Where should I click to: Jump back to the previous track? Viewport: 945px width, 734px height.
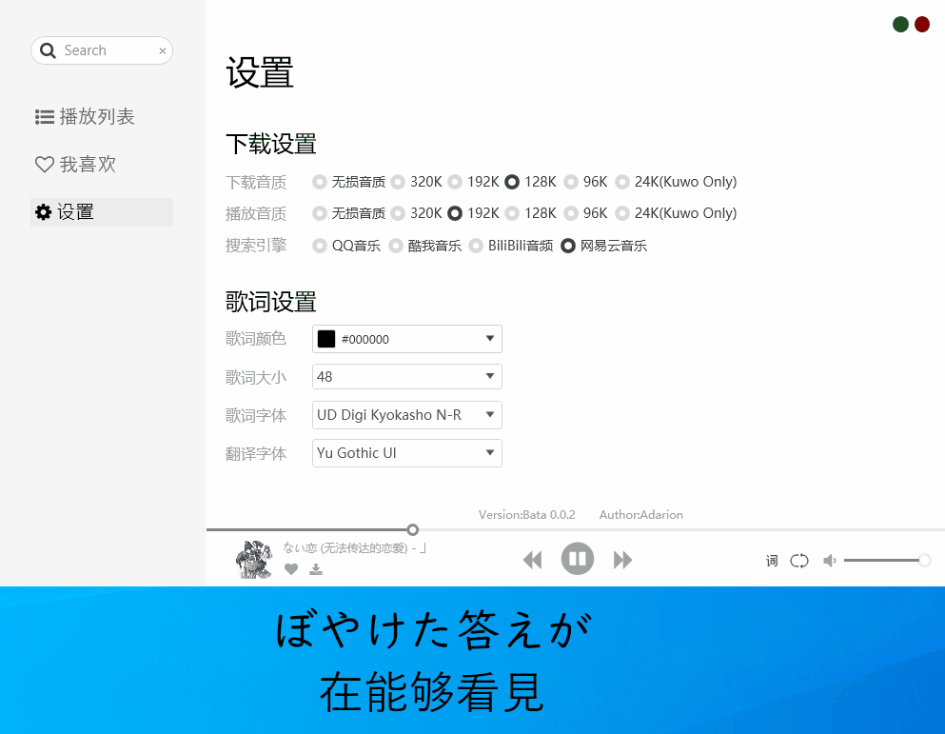533,559
